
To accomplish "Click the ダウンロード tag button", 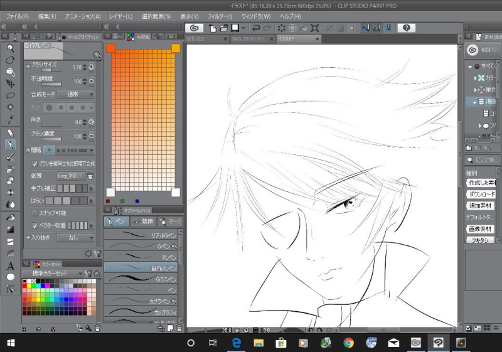I will [x=481, y=195].
